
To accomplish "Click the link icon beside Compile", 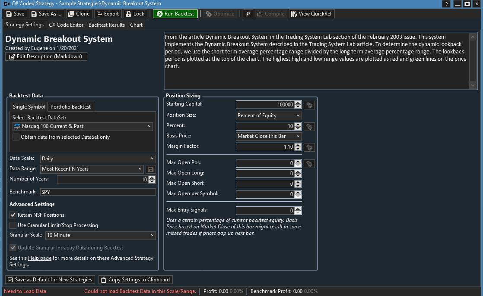I will click(x=248, y=14).
